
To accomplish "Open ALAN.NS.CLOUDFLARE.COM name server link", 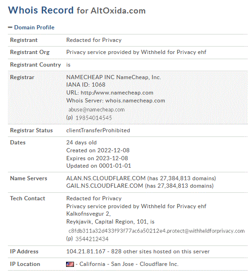I will pos(106,178).
